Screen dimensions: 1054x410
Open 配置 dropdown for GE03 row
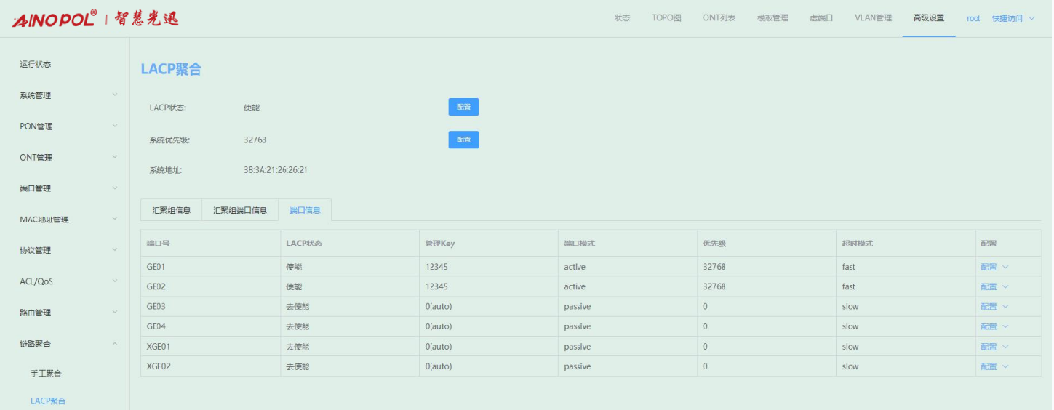click(994, 307)
